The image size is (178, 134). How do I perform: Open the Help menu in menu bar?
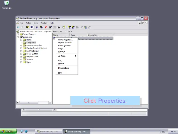[52, 23]
